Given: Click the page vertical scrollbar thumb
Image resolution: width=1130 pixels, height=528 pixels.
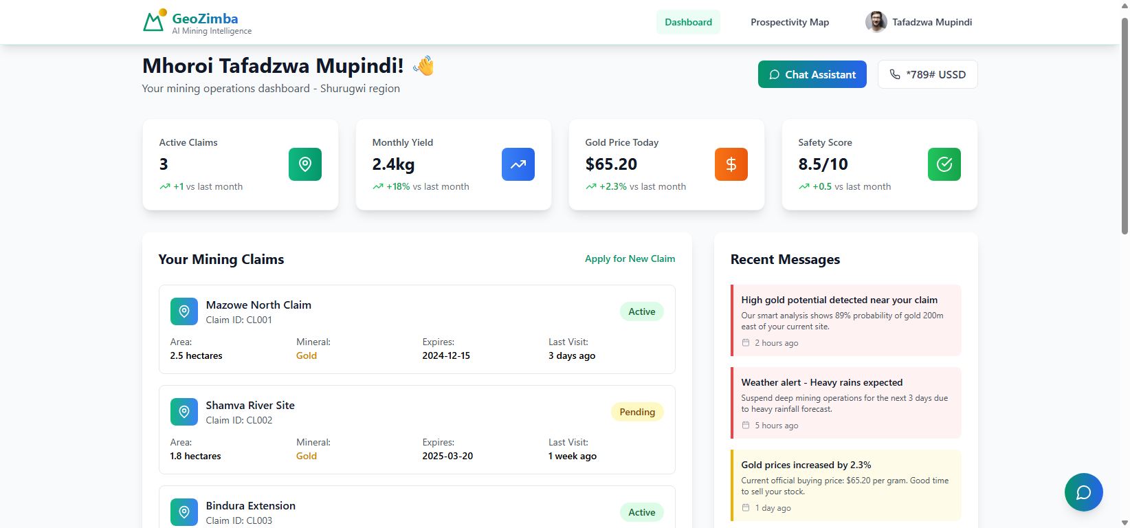Looking at the screenshot, I should (x=1125, y=125).
